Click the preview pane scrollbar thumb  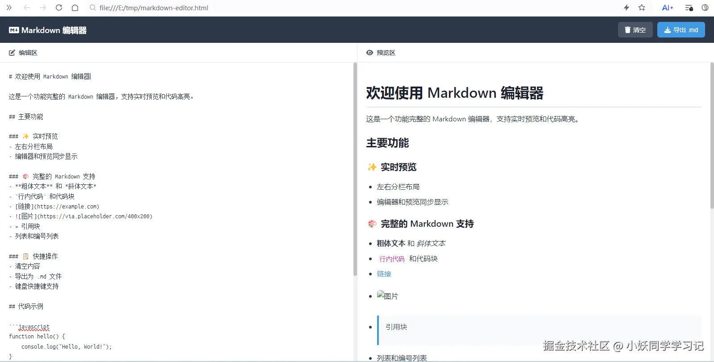[712, 136]
